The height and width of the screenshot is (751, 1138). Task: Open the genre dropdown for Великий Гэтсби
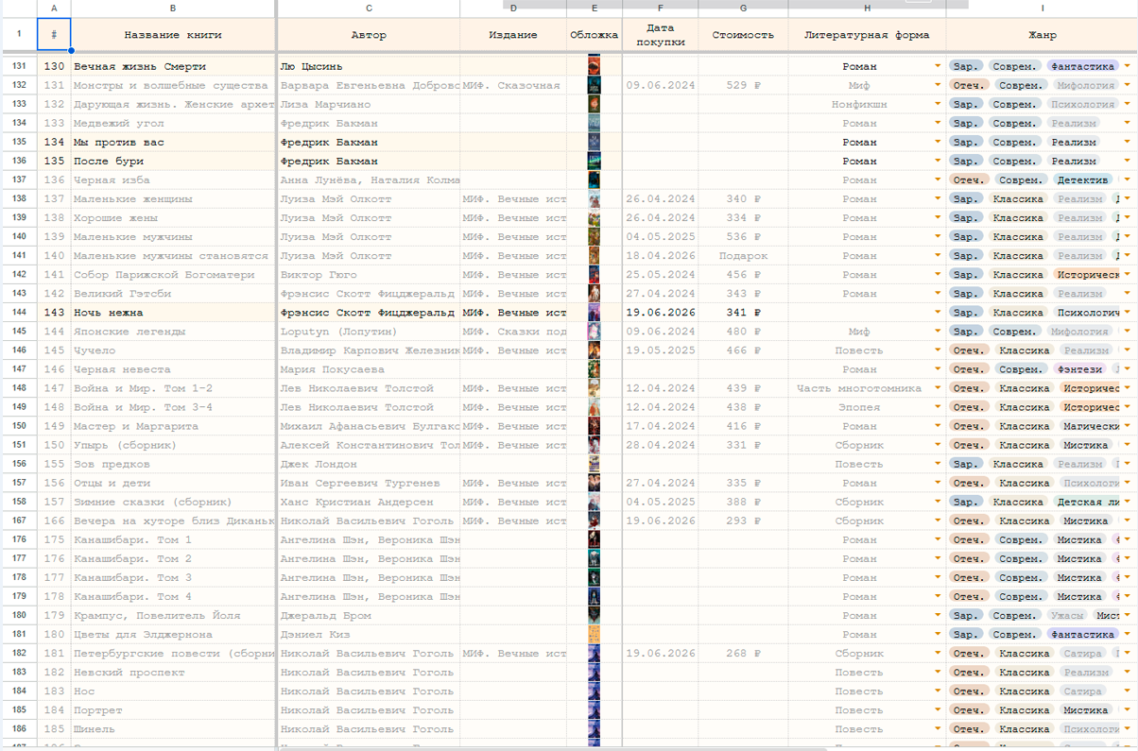pyautogui.click(x=1128, y=294)
